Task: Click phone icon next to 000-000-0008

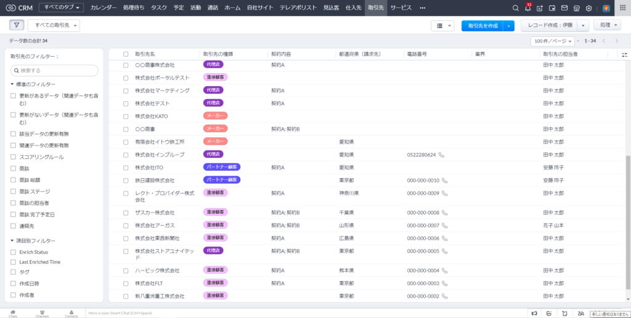Action: tap(445, 213)
